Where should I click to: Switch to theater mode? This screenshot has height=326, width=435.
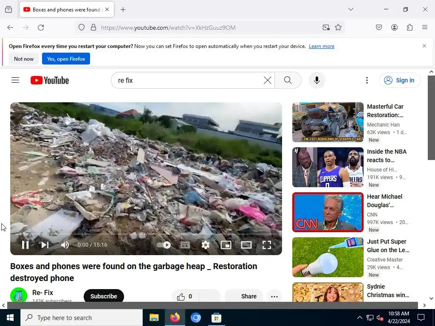(x=246, y=245)
